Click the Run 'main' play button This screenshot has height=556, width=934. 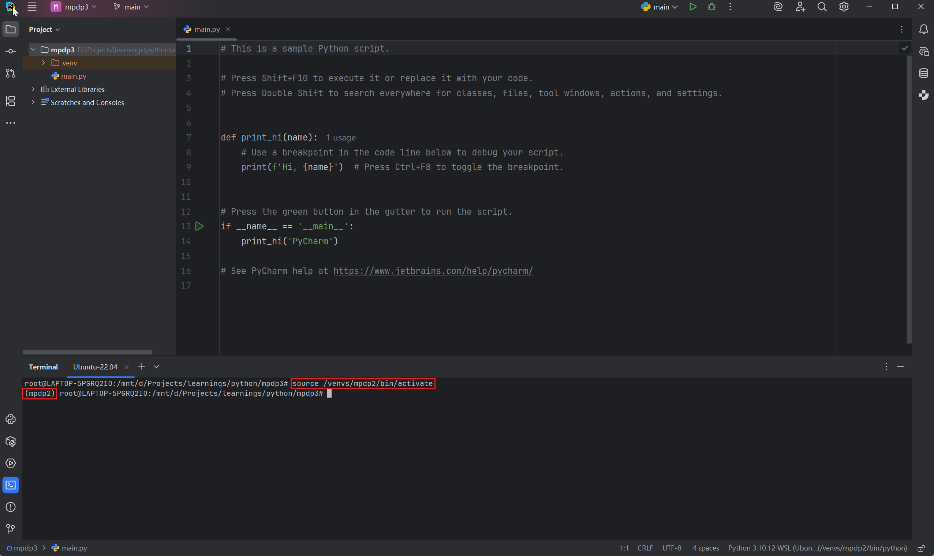692,7
